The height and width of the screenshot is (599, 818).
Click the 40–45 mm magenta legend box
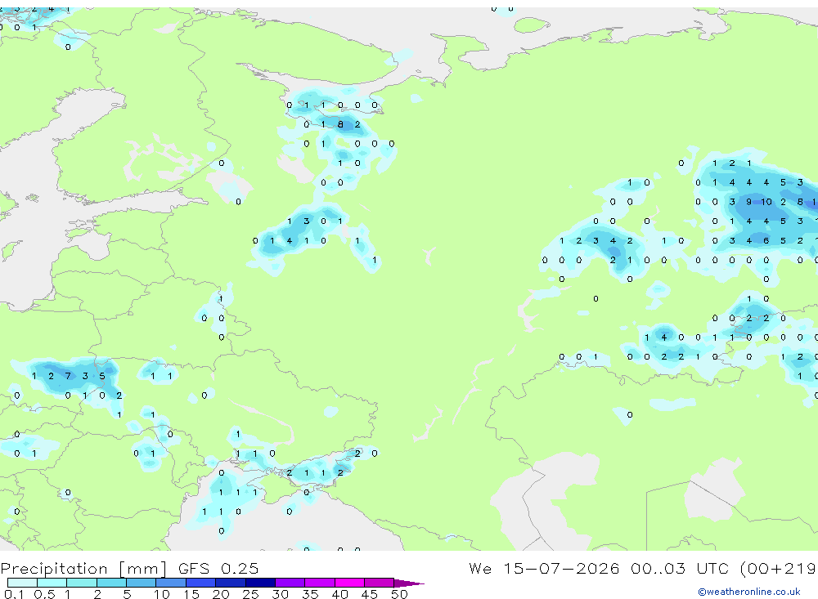(x=349, y=583)
